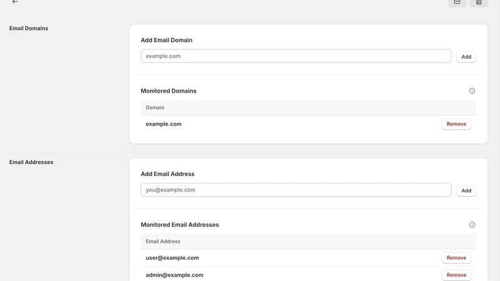The image size is (500, 281).
Task: Select the user@example.com row text
Action: click(x=172, y=258)
